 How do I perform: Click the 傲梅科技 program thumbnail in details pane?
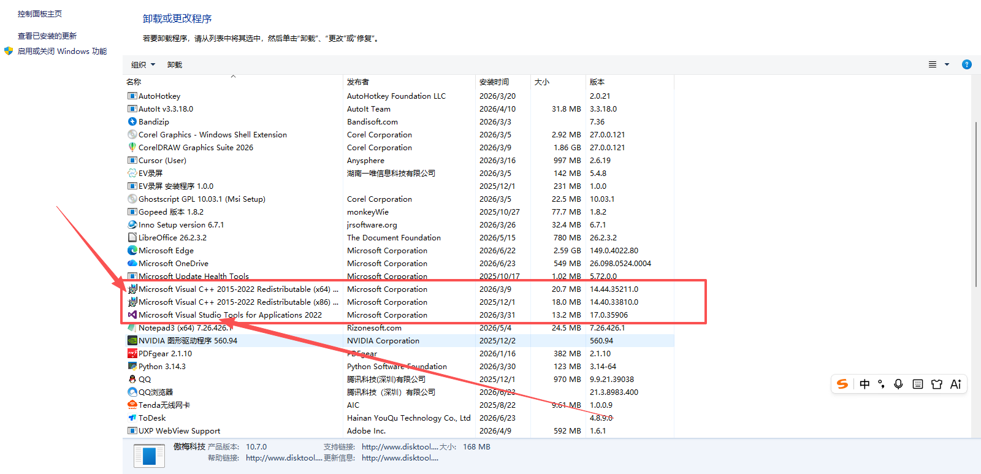tap(149, 456)
